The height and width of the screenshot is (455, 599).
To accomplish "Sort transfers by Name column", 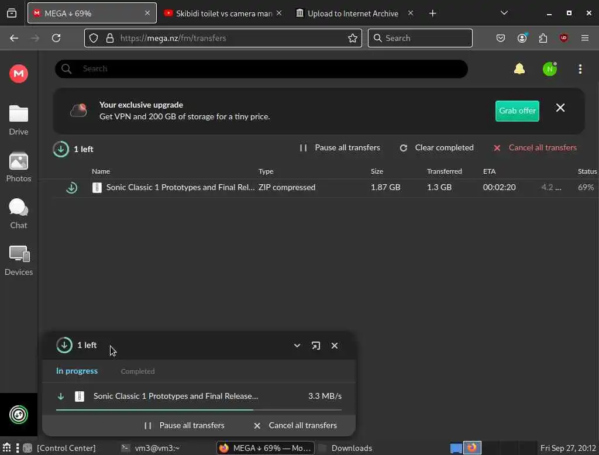I will [x=101, y=171].
